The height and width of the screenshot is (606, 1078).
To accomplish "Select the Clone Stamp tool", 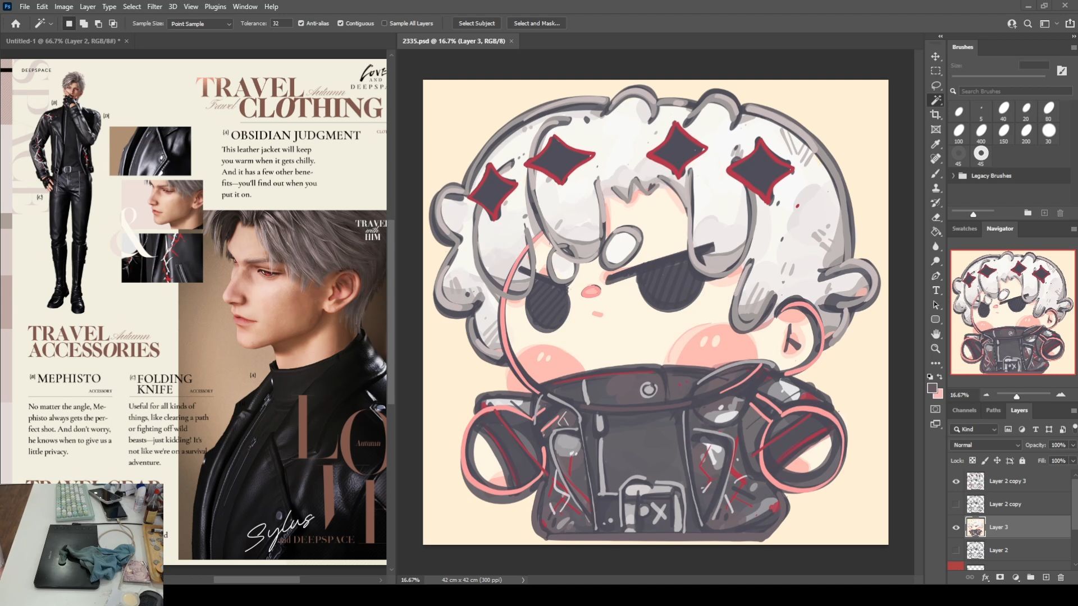I will (935, 188).
